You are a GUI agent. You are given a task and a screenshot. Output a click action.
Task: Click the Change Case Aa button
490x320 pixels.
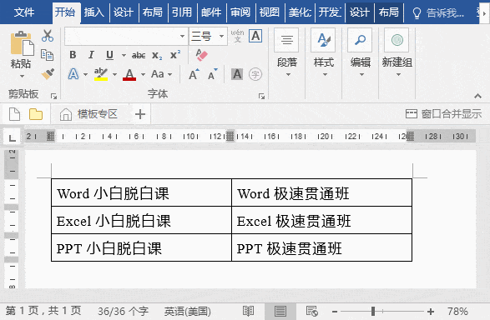[158, 74]
